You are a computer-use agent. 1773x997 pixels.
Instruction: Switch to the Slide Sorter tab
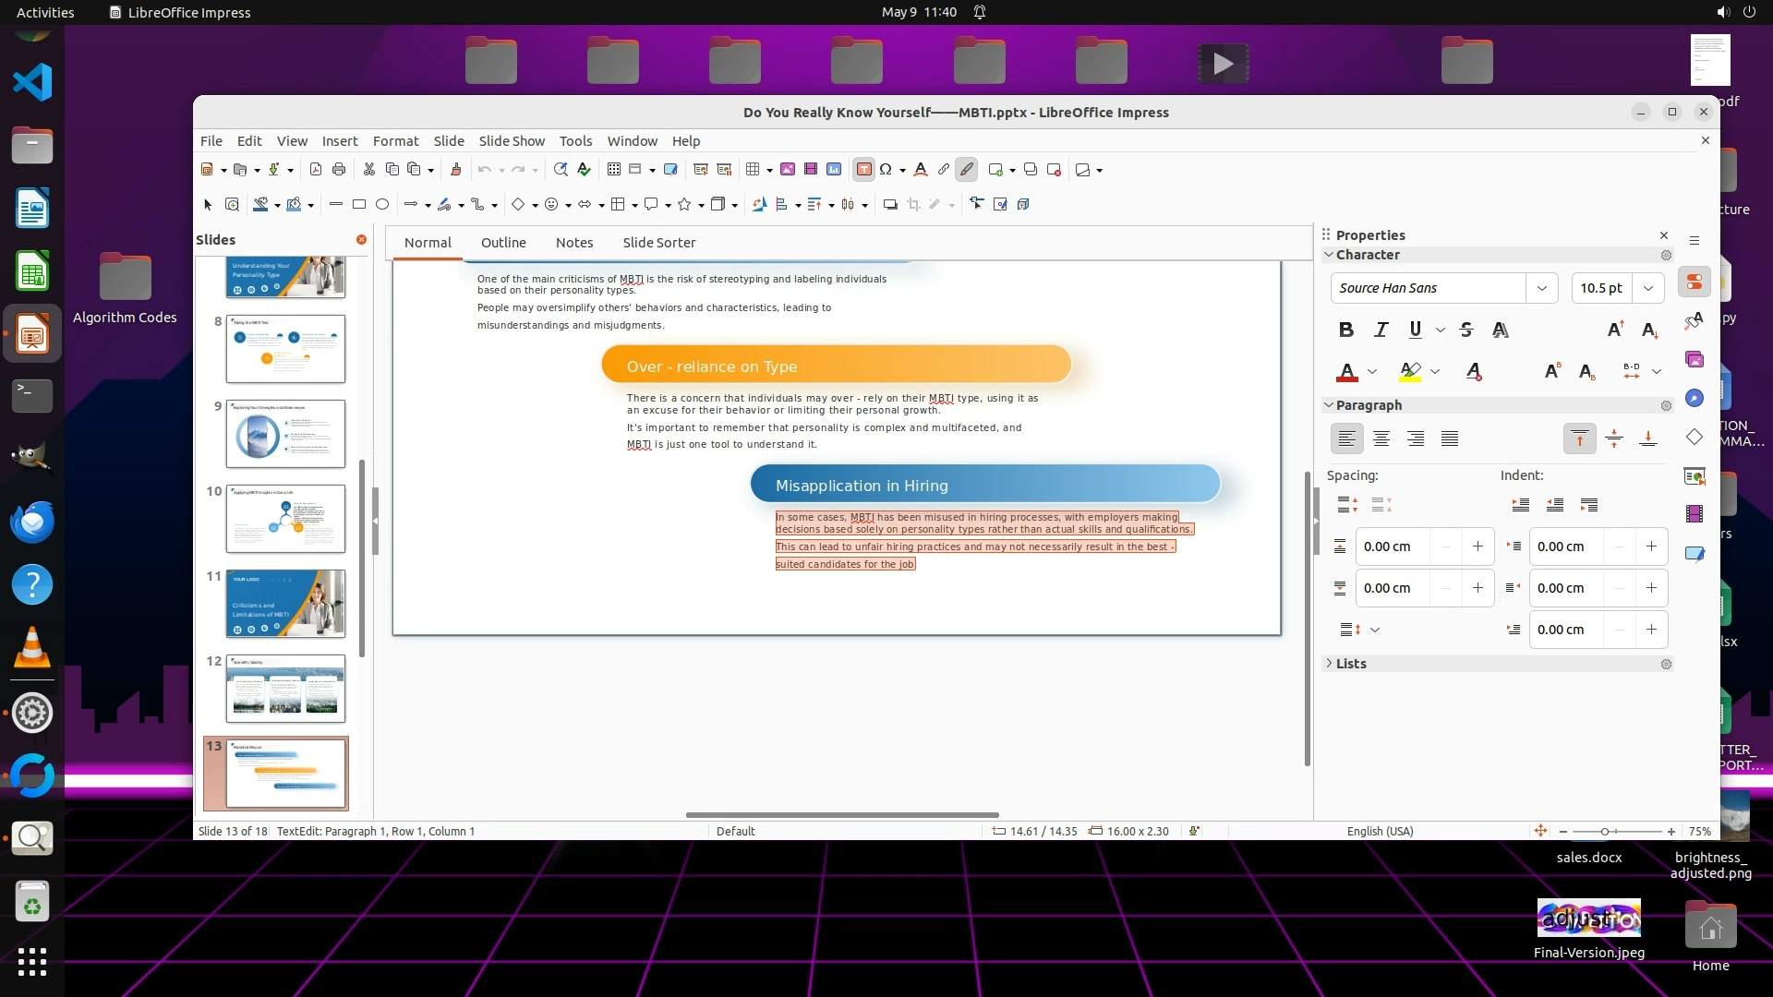pos(658,242)
